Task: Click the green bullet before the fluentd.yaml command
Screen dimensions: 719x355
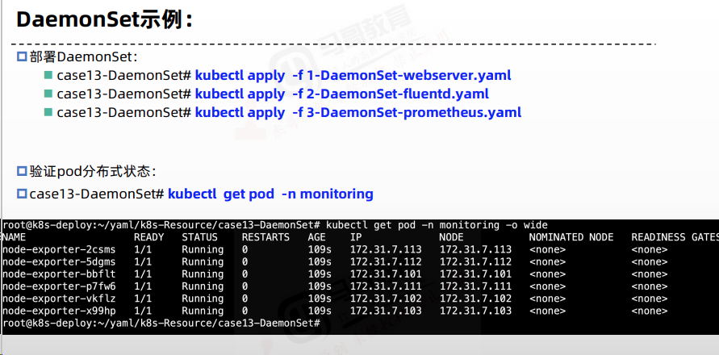Action: (48, 94)
